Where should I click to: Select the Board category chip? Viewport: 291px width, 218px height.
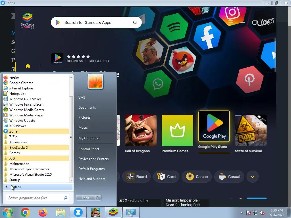(137, 177)
